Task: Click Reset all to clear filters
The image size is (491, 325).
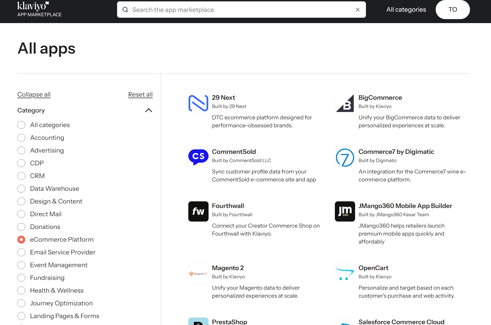Action: [140, 94]
